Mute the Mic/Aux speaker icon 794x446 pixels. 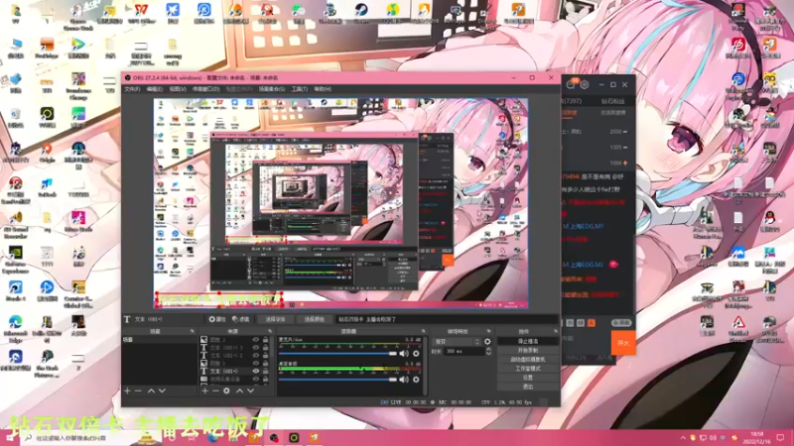[404, 354]
